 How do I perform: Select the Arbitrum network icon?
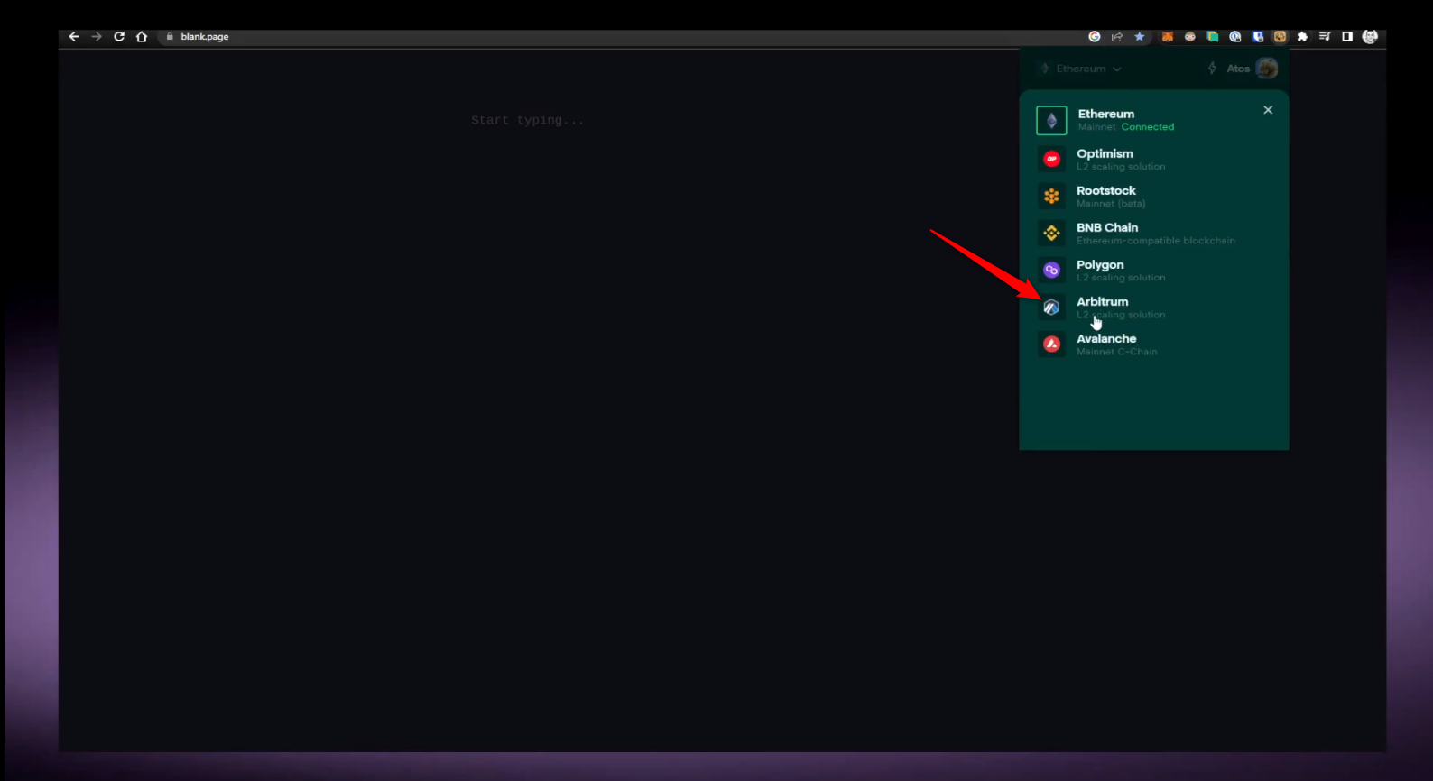tap(1051, 308)
